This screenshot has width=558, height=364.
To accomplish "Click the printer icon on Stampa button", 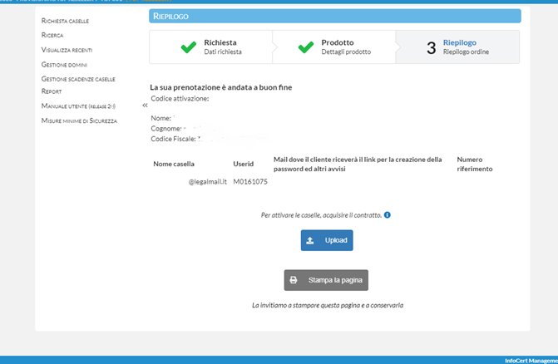I will coord(294,280).
